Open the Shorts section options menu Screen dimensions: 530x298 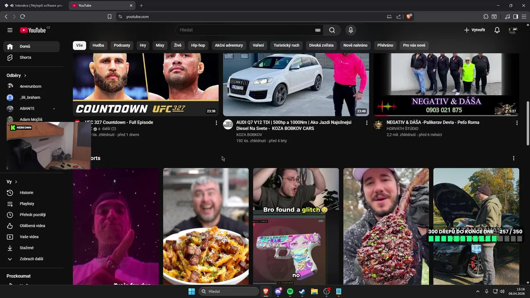pos(513,158)
